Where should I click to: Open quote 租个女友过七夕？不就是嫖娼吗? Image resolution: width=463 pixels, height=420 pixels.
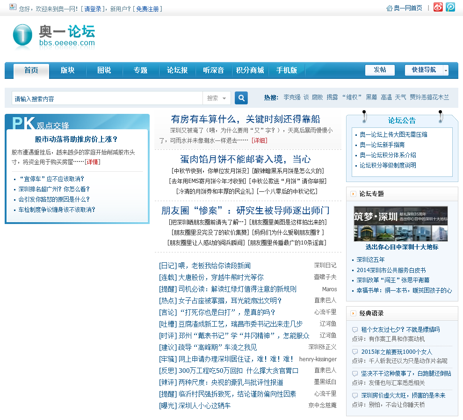point(400,330)
